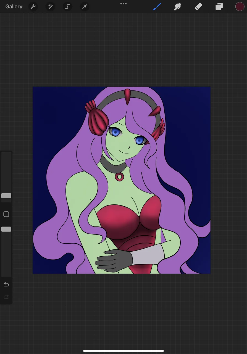Select the Smudge tool
The height and width of the screenshot is (354, 247).
click(x=177, y=6)
